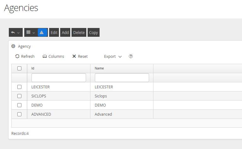
Task: Expand the Export dropdown
Action: [113, 57]
